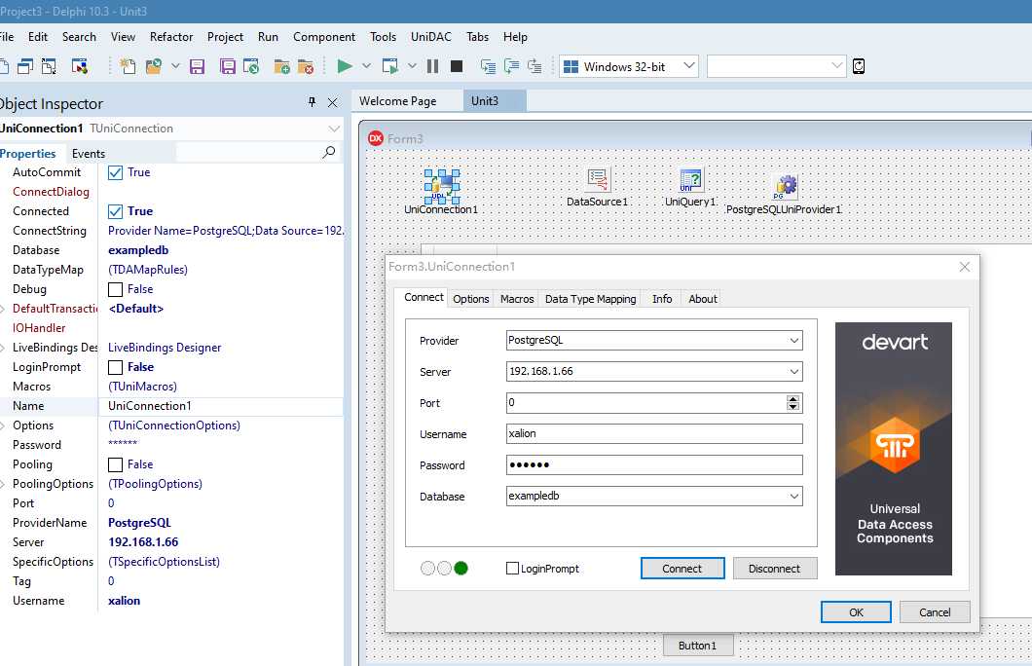Image resolution: width=1032 pixels, height=666 pixels.
Task: Check the LoginPrompt checkbox in the dialog
Action: click(512, 568)
